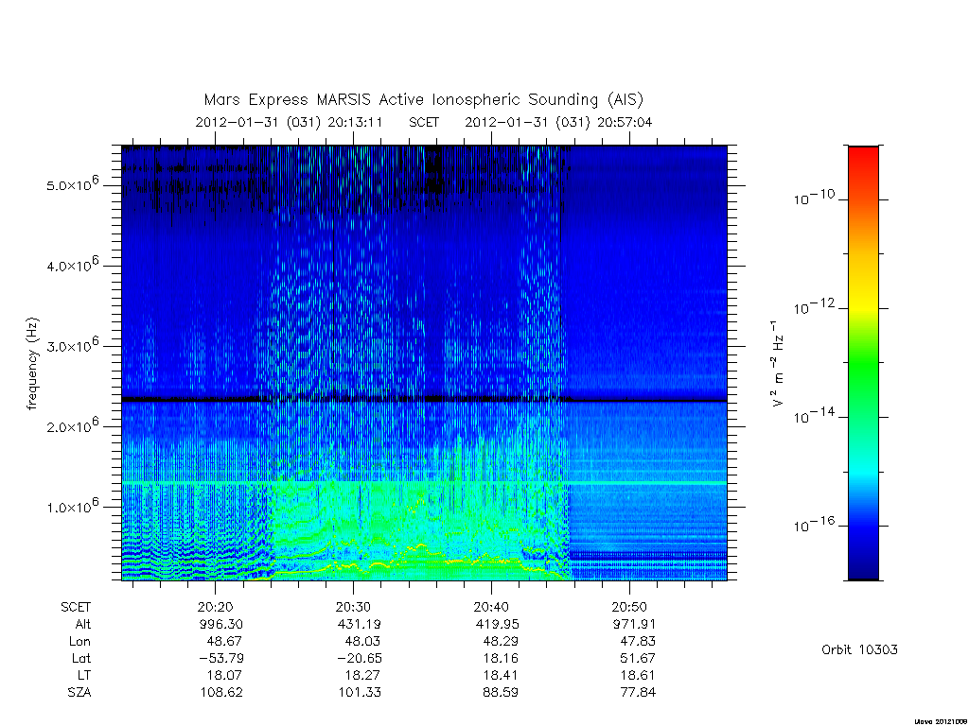The height and width of the screenshot is (726, 969).
Task: Click the latitude value 51.67
Action: (638, 659)
